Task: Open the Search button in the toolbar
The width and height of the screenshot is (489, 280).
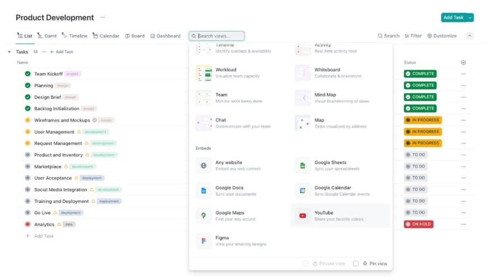Action: [x=389, y=36]
